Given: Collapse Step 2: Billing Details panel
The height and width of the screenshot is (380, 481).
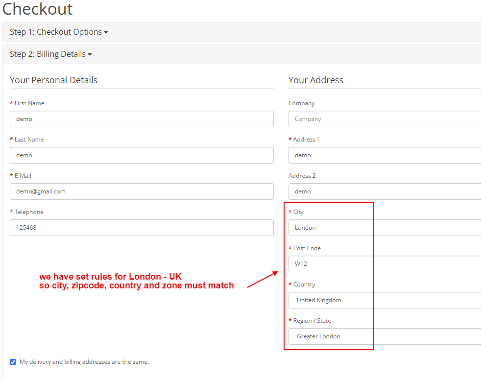Looking at the screenshot, I should point(50,54).
